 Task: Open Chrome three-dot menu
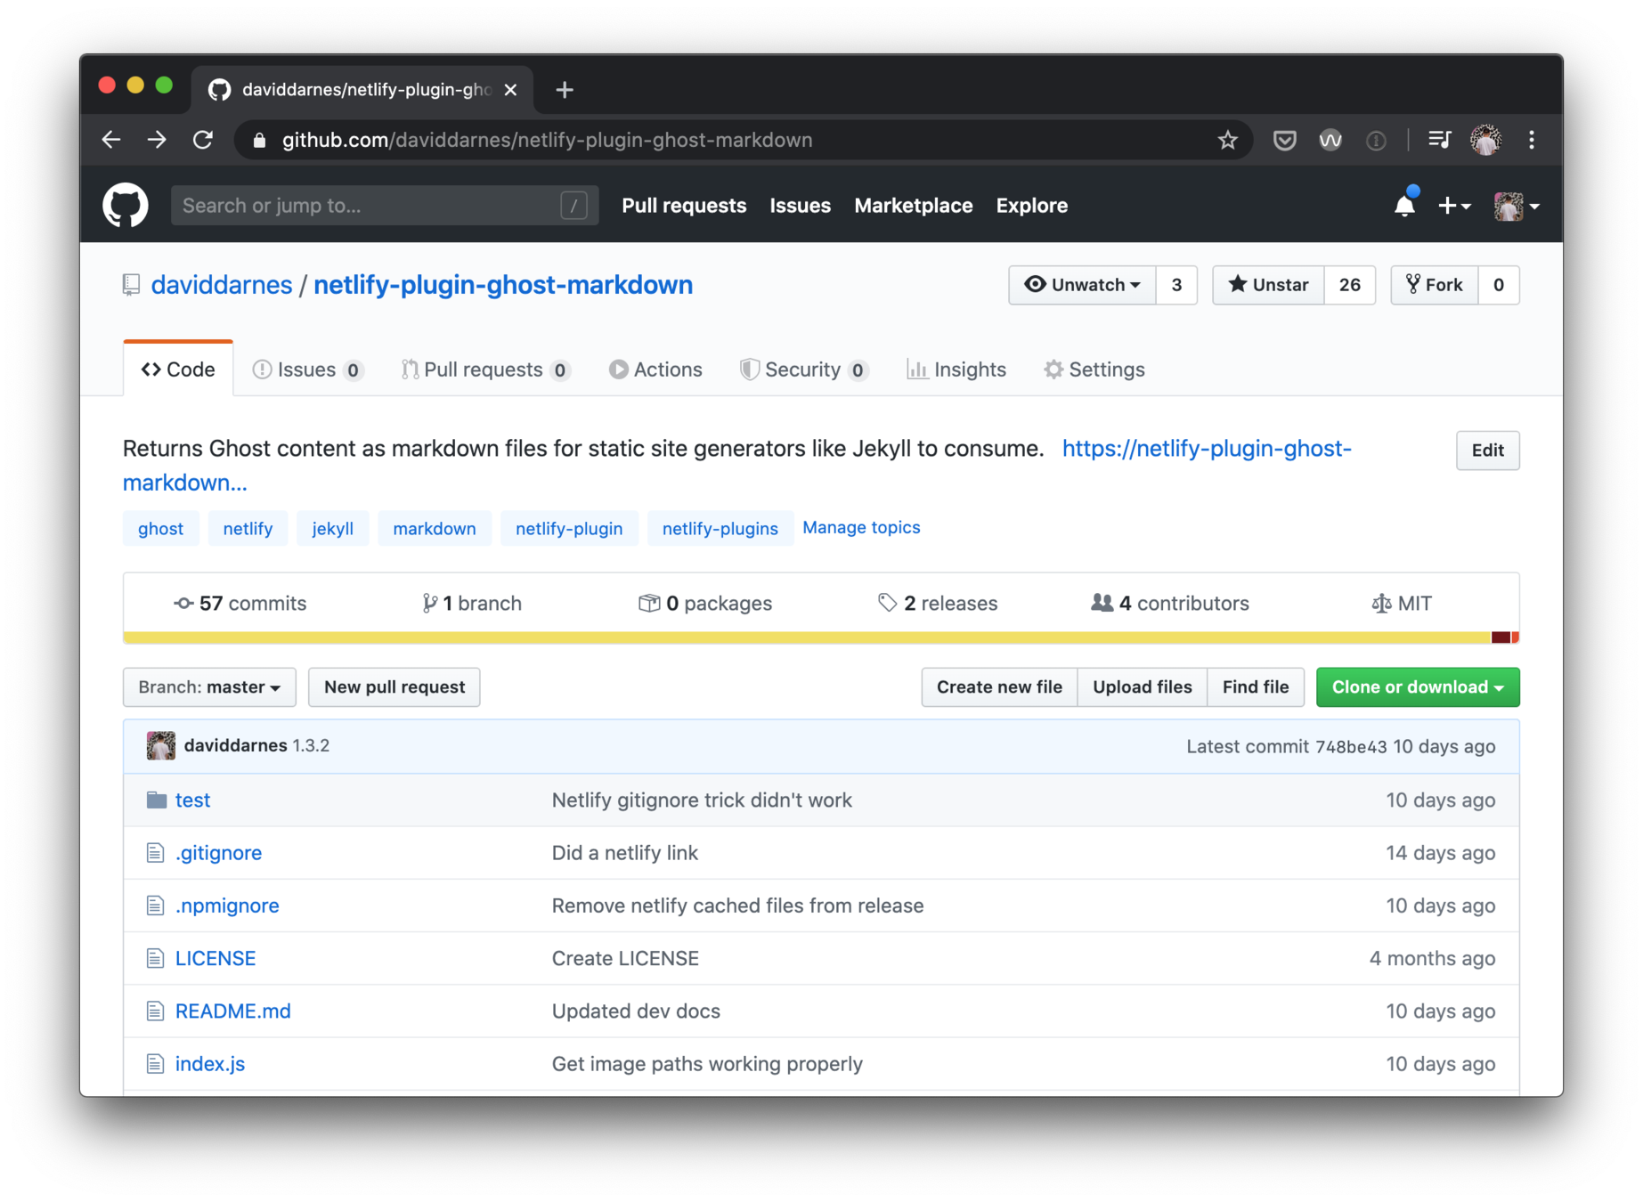(x=1532, y=140)
